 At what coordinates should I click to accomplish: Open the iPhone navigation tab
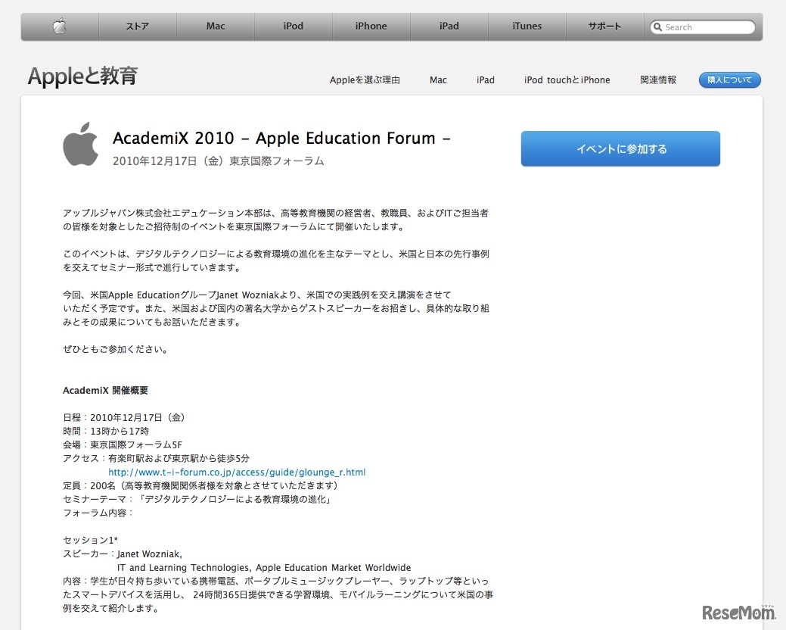[x=371, y=27]
